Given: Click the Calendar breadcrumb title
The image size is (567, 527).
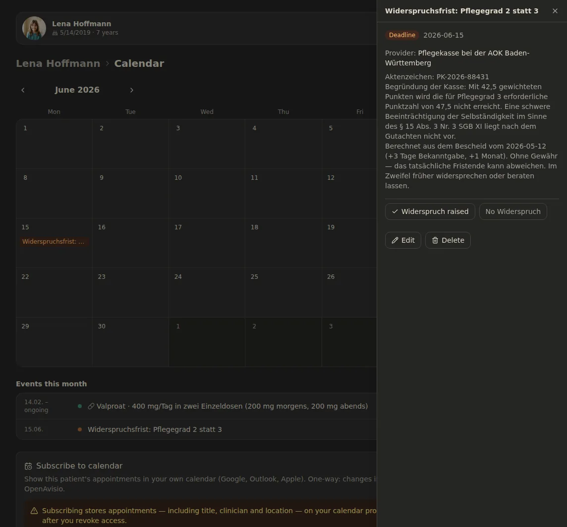Looking at the screenshot, I should coord(139,63).
